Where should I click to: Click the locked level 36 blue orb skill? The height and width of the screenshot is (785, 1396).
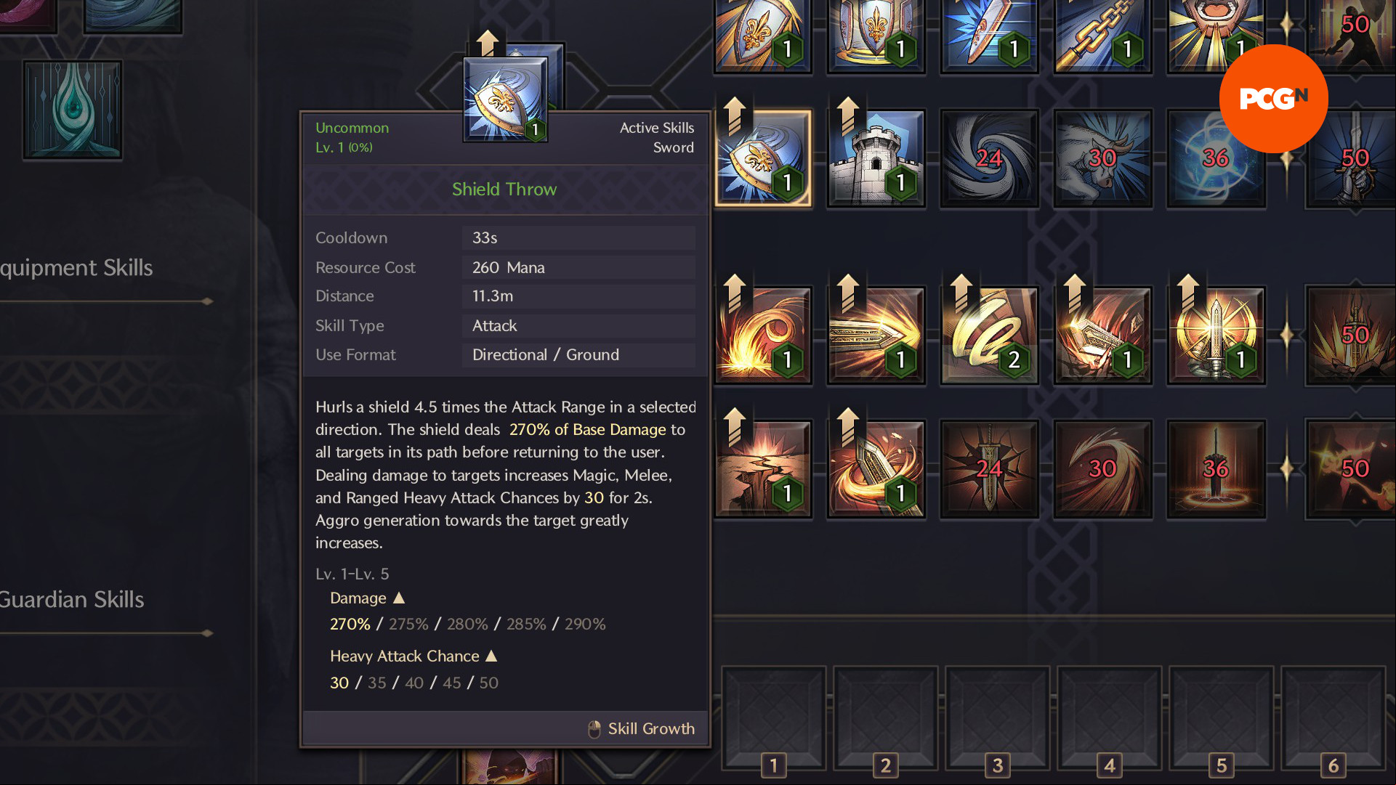1217,158
